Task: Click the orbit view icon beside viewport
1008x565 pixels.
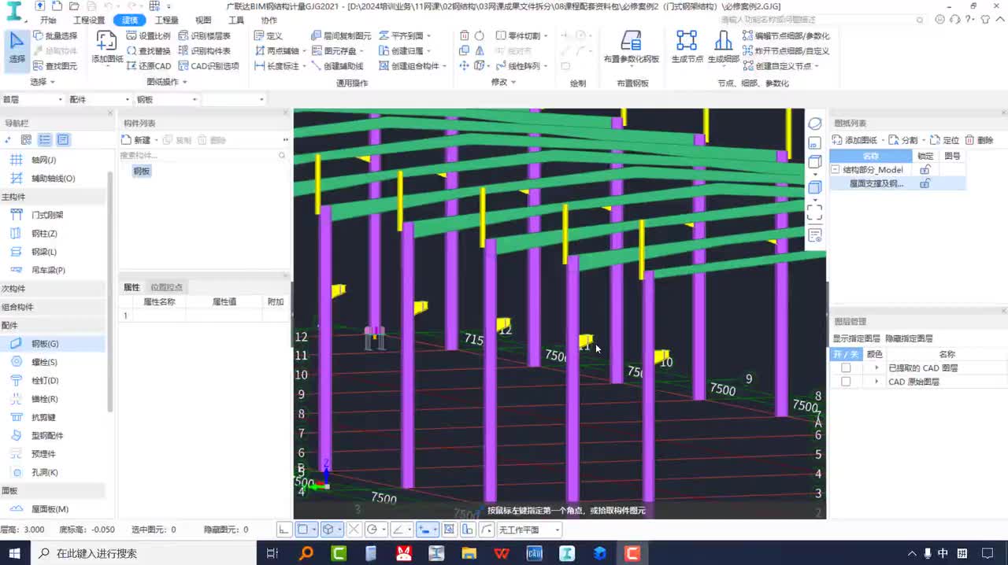Action: [x=815, y=124]
